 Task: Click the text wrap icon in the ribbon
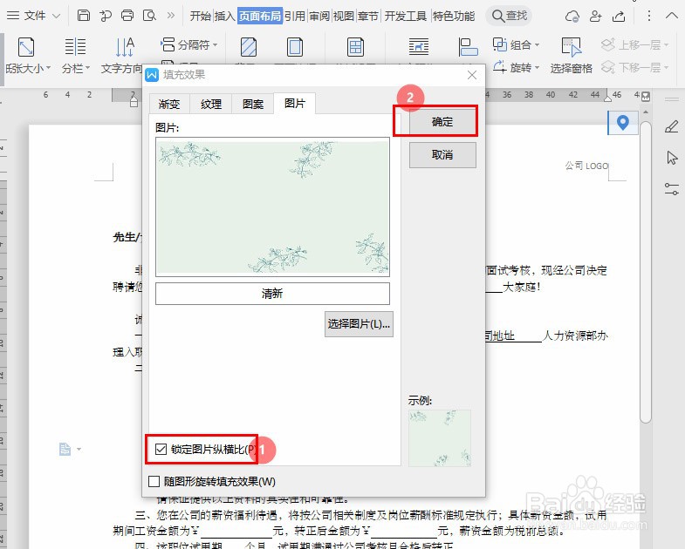(x=419, y=47)
